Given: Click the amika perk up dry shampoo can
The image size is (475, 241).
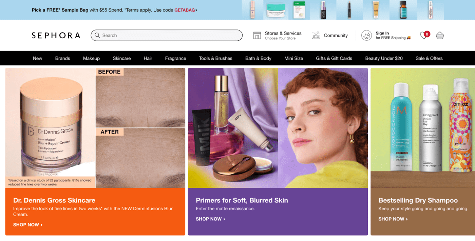Looking at the screenshot, I should (461, 125).
